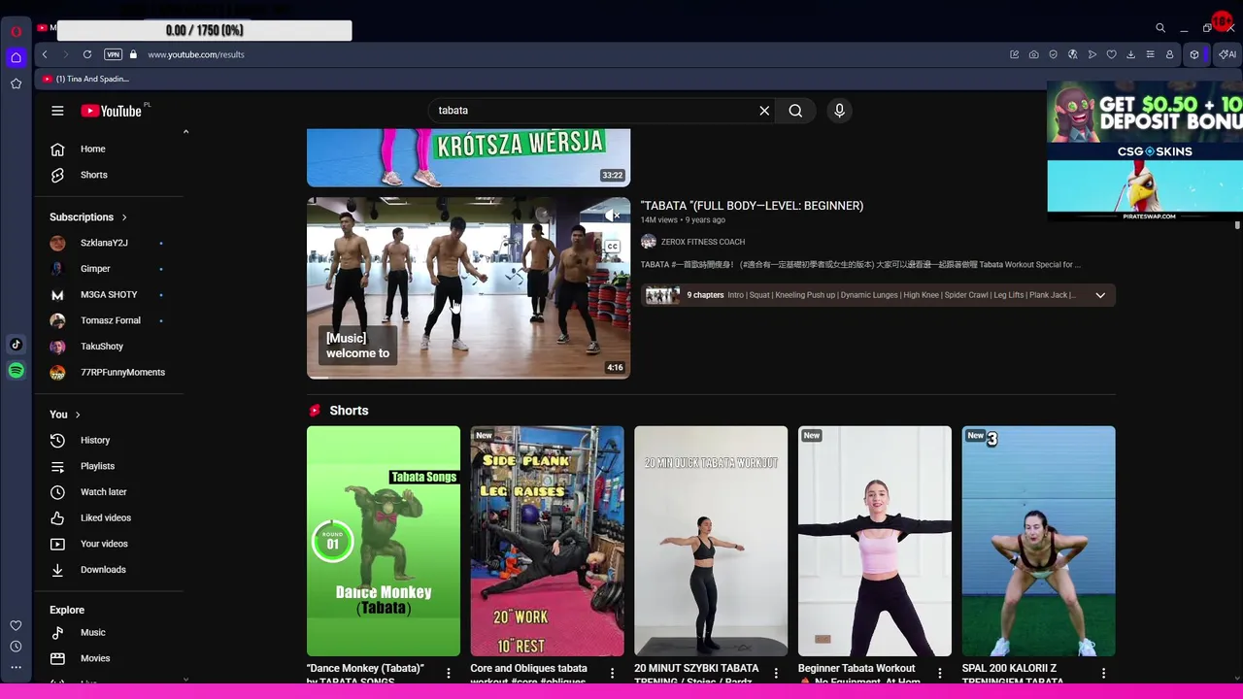The height and width of the screenshot is (699, 1243).
Task: Open Opera sidebar three-dots setup
Action: [x=16, y=667]
